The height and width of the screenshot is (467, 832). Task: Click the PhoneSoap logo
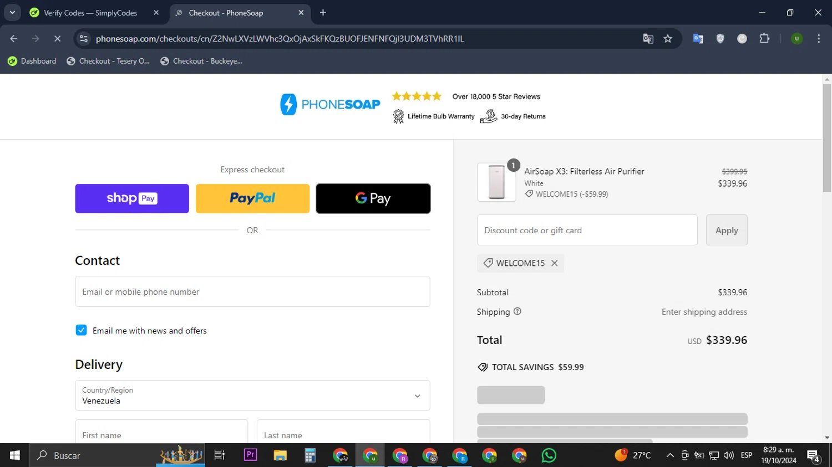[330, 104]
